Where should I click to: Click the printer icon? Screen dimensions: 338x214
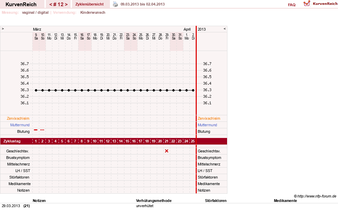[115, 4]
